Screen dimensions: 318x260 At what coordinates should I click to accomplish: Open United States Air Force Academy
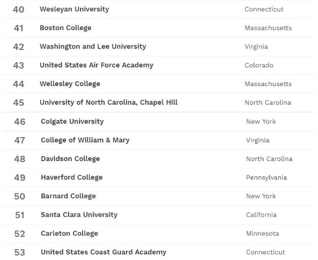(x=96, y=65)
